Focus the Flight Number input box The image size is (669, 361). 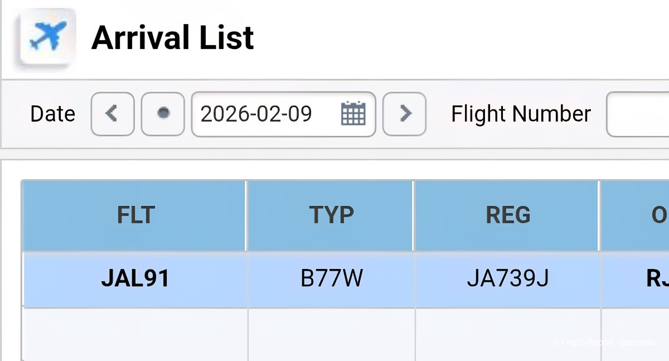(638, 114)
